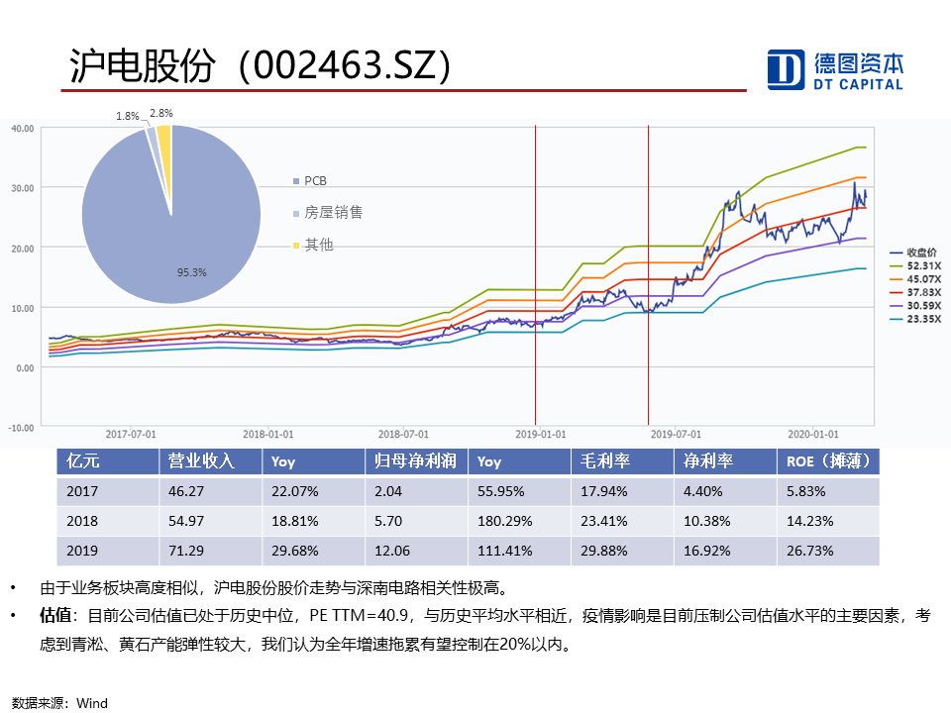Screen dimensions: 951x713
Task: Click the 2019-07-01 axis label
Action: click(x=676, y=434)
